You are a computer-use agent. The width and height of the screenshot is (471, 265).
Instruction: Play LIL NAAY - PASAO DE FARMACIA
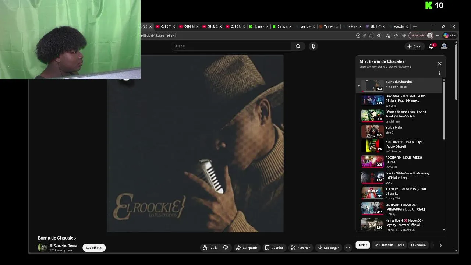tap(399, 209)
